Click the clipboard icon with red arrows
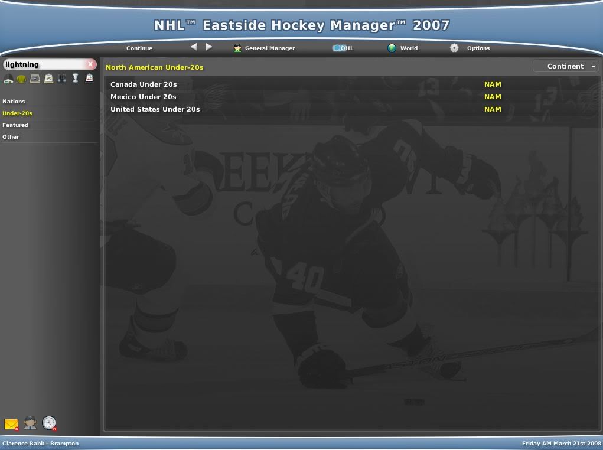Viewport: 603px width, 450px height. pyautogui.click(x=89, y=79)
